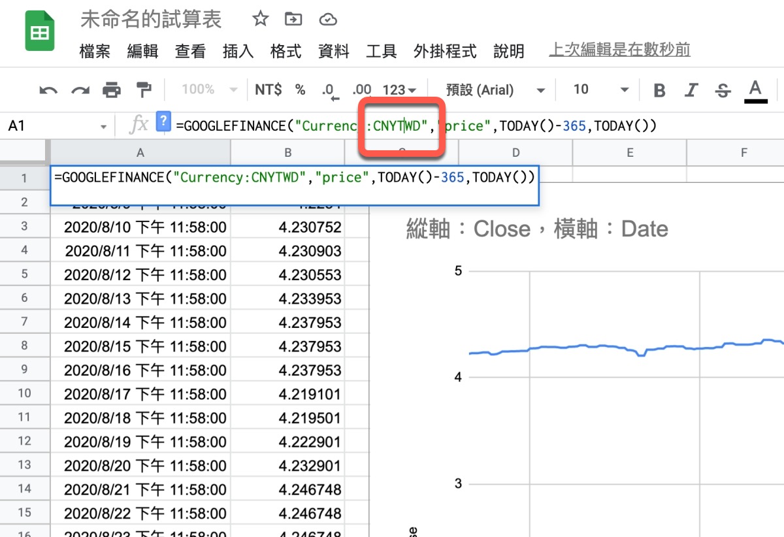The width and height of the screenshot is (784, 537).
Task: Check cloud save status icon
Action: coord(328,20)
